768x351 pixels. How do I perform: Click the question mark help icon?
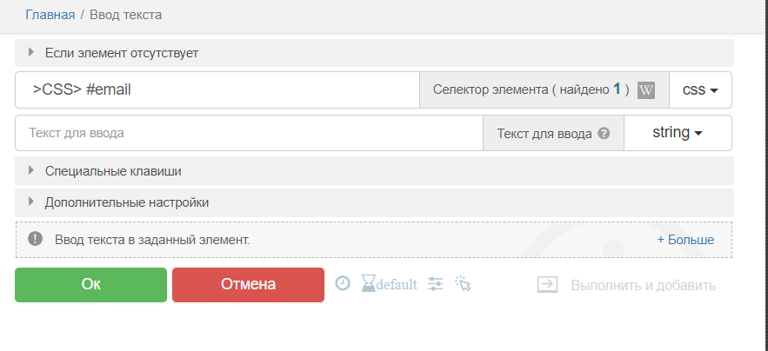click(x=604, y=134)
